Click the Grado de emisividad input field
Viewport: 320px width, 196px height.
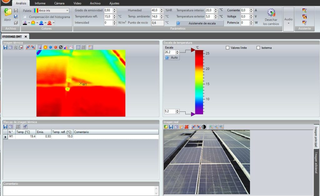tap(108, 10)
